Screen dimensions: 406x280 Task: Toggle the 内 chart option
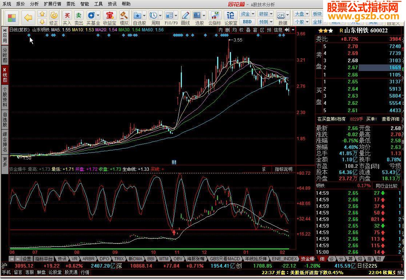pyautogui.click(x=220, y=30)
